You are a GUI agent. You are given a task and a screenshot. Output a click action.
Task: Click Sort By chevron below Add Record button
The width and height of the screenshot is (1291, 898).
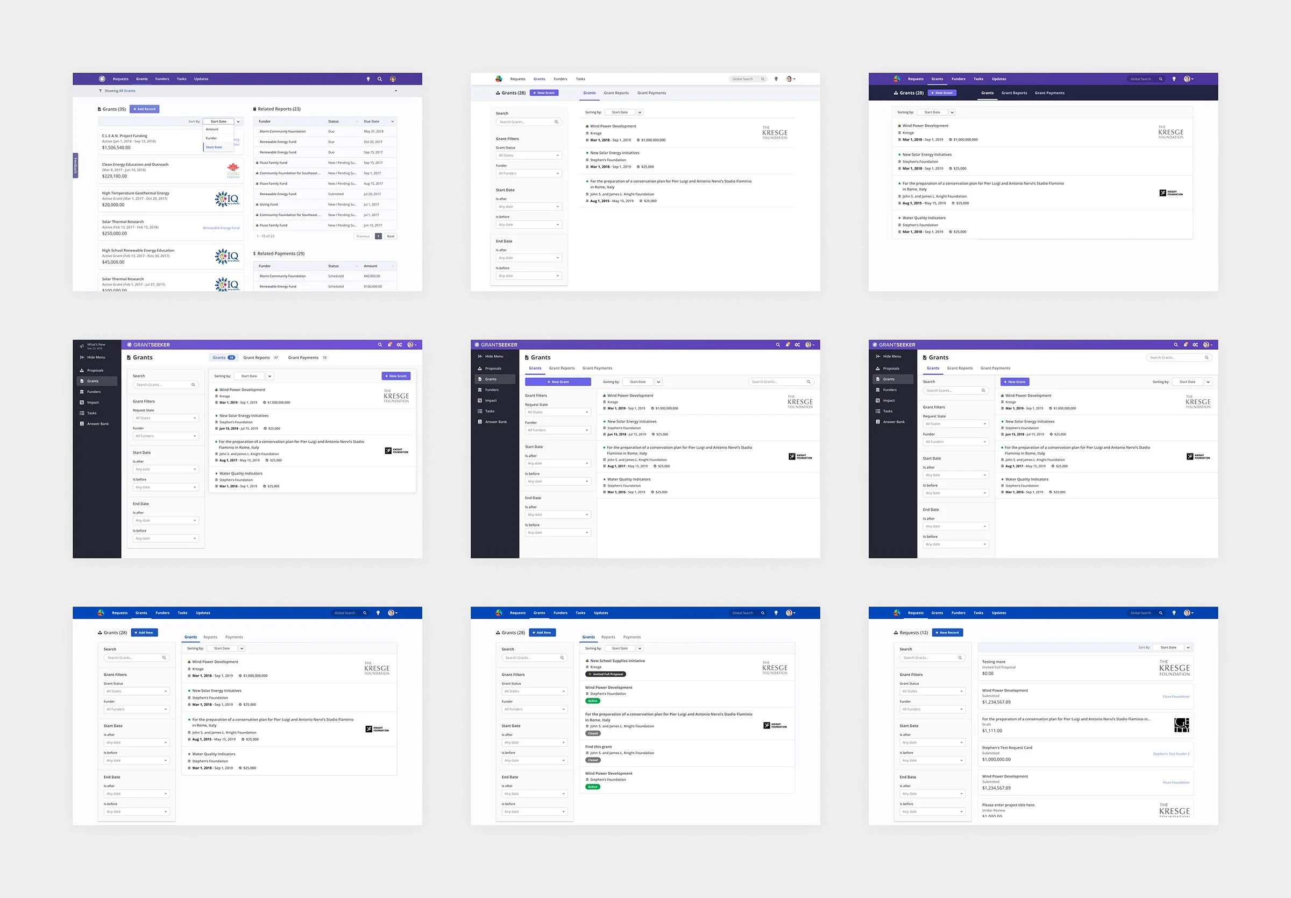pos(238,122)
